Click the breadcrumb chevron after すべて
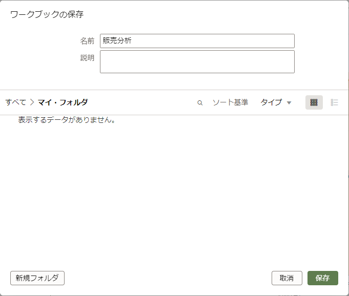The image size is (349, 296). (x=32, y=102)
